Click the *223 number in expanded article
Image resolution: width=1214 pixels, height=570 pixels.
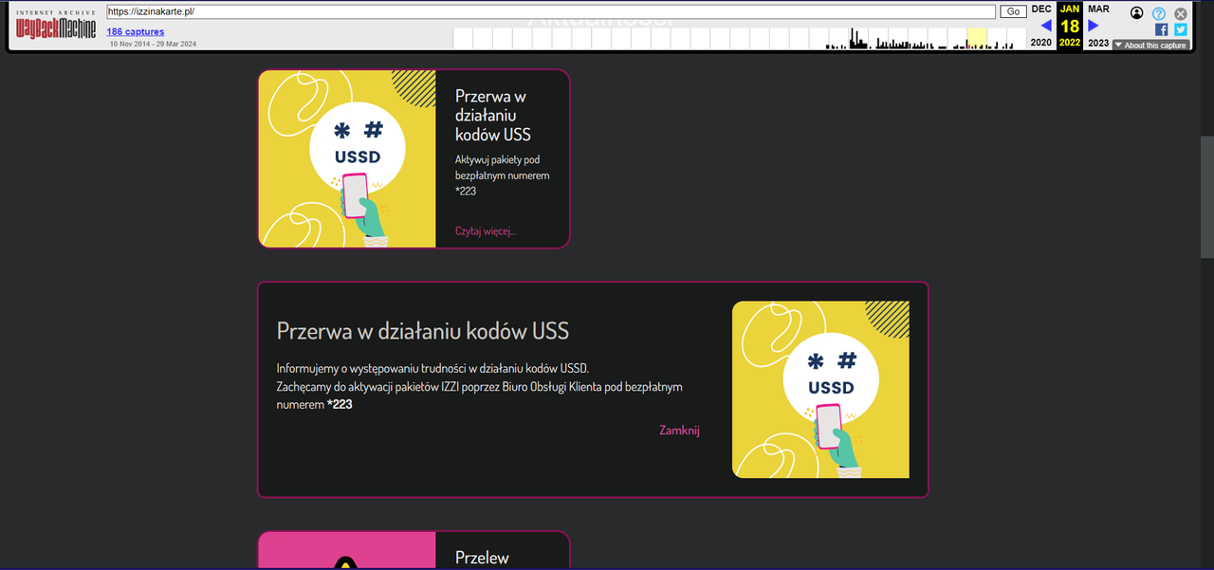click(340, 404)
